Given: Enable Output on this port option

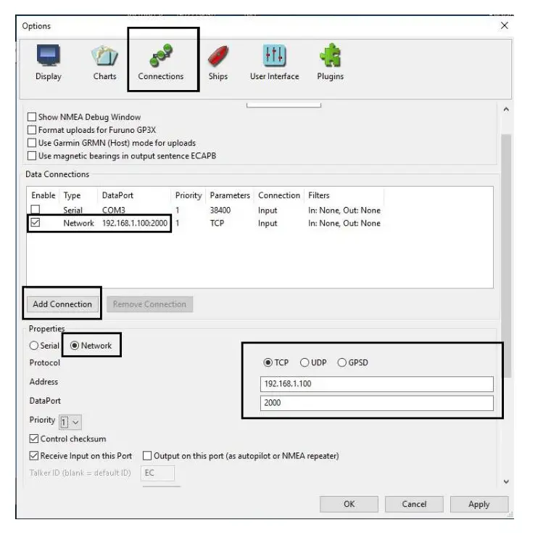Looking at the screenshot, I should [x=147, y=455].
